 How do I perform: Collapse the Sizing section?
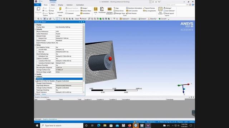click(x=35, y=45)
